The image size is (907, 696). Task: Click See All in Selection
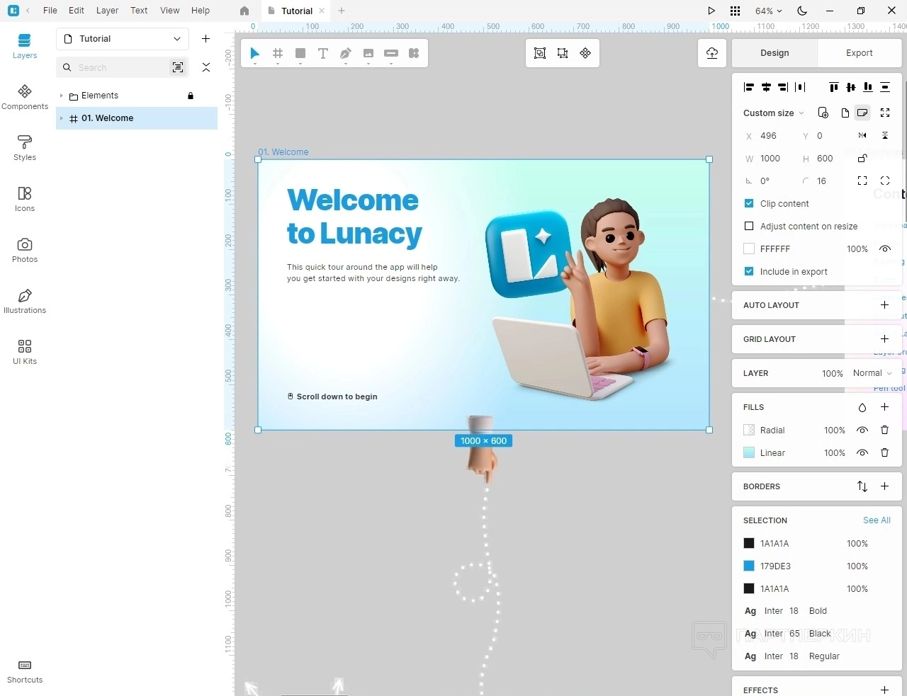coord(877,520)
